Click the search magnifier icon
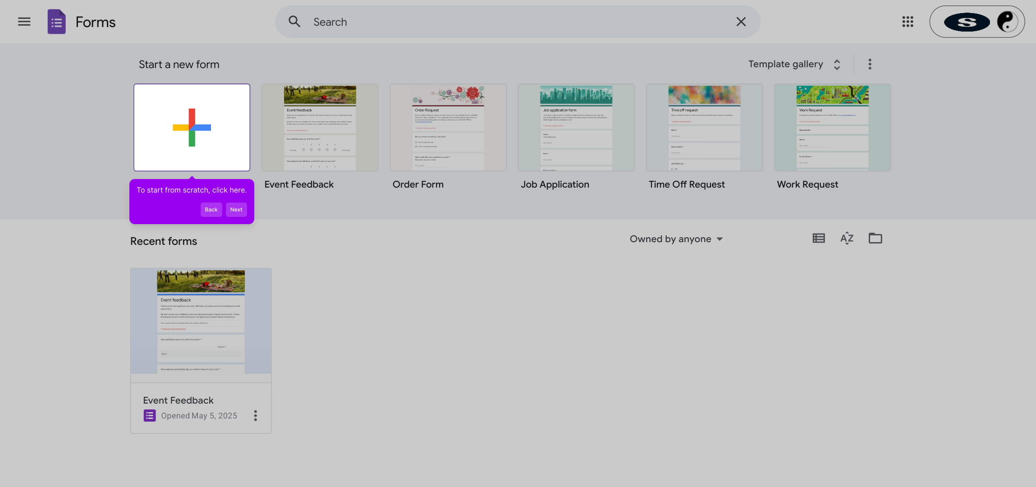 (294, 21)
